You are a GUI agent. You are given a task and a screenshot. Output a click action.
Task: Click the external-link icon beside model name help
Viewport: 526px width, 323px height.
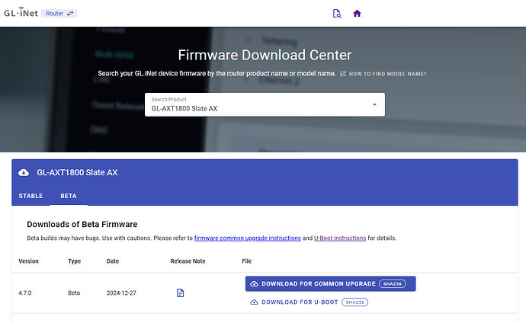[342, 74]
